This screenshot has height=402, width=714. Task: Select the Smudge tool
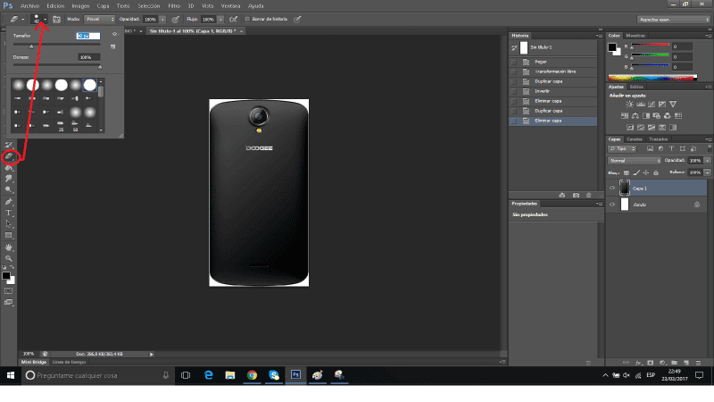coord(9,179)
